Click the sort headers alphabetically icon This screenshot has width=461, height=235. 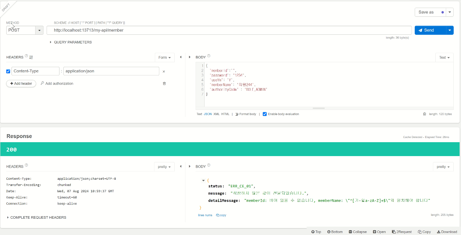[x=31, y=57]
